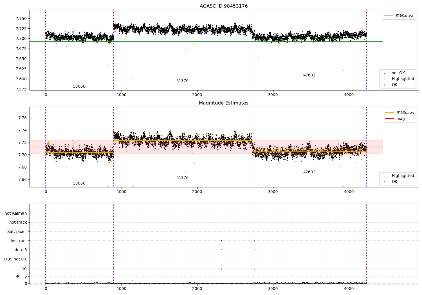
Task: Click the 7.76 tick on middle plot y-axis
Action: click(22, 118)
